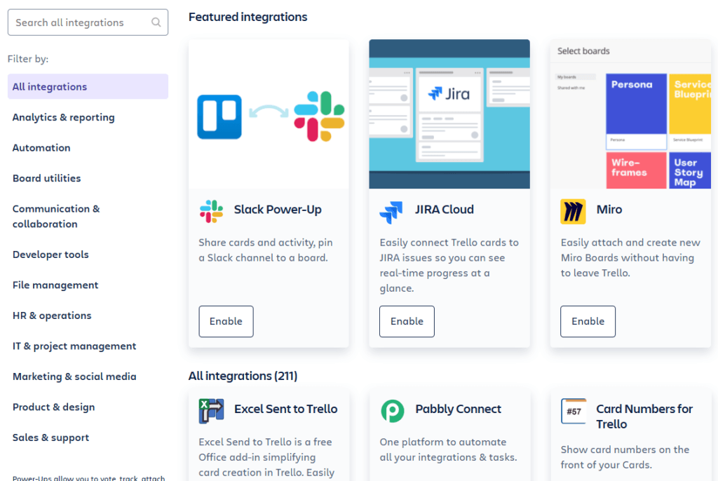Open Card Numbers for Trello title

[x=644, y=416]
